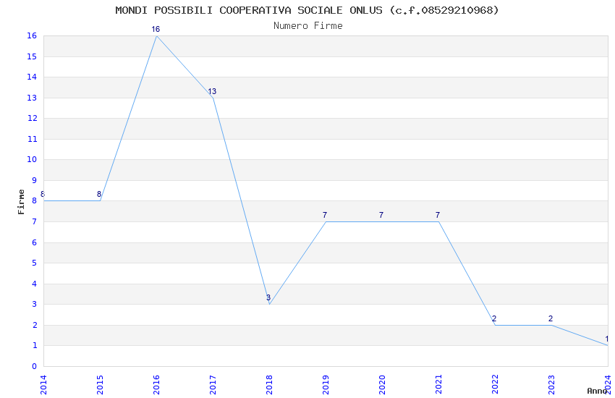Click the x-axis year label 2021
This screenshot has width=615, height=398.
(x=439, y=385)
